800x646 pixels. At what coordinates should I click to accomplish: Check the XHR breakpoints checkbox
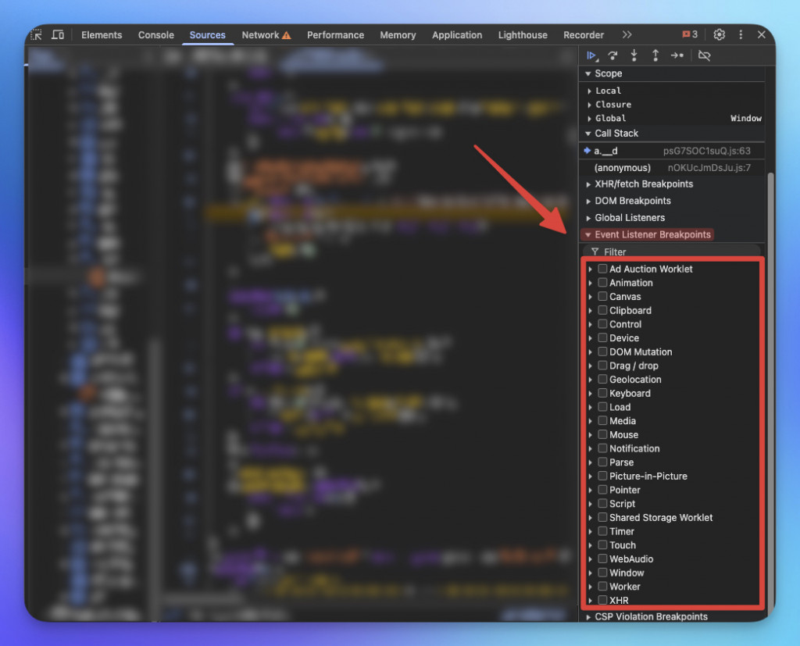coord(602,600)
